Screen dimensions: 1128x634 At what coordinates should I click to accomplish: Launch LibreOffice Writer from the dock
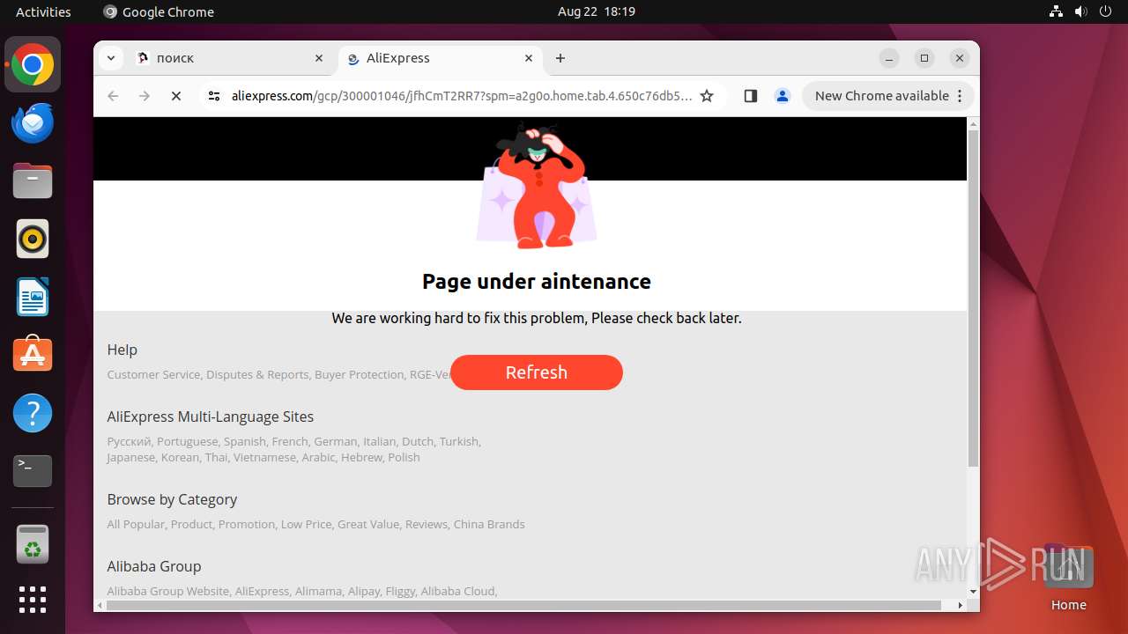33,297
